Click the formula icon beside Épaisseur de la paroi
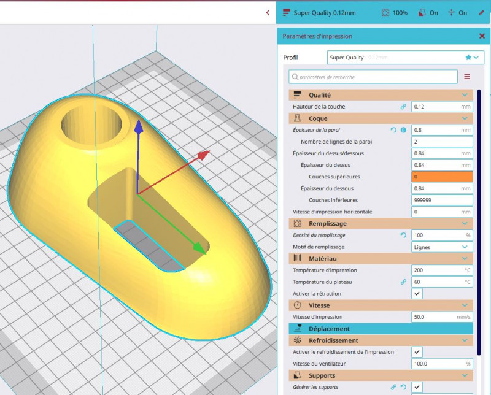The image size is (491, 395). pyautogui.click(x=403, y=130)
